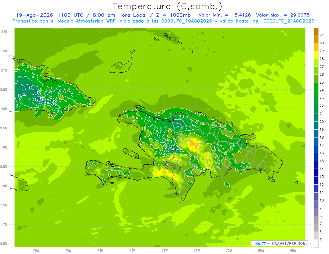Select initialization time '0000UTC_19AGO2026'

point(186,21)
